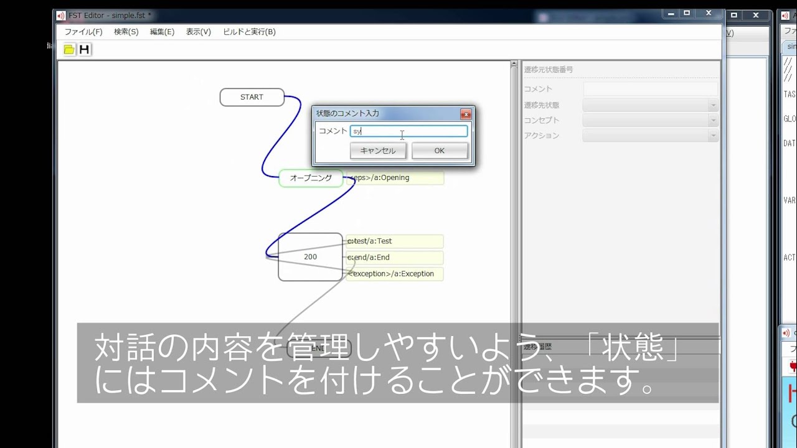Select transition <exception>/a:Exception

(395, 274)
